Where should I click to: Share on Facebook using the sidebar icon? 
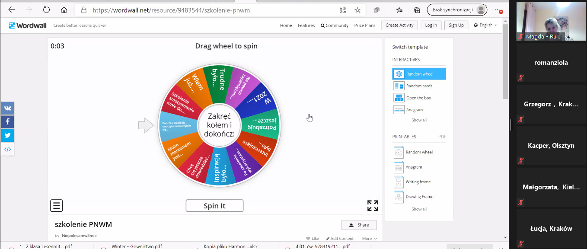[x=7, y=122]
